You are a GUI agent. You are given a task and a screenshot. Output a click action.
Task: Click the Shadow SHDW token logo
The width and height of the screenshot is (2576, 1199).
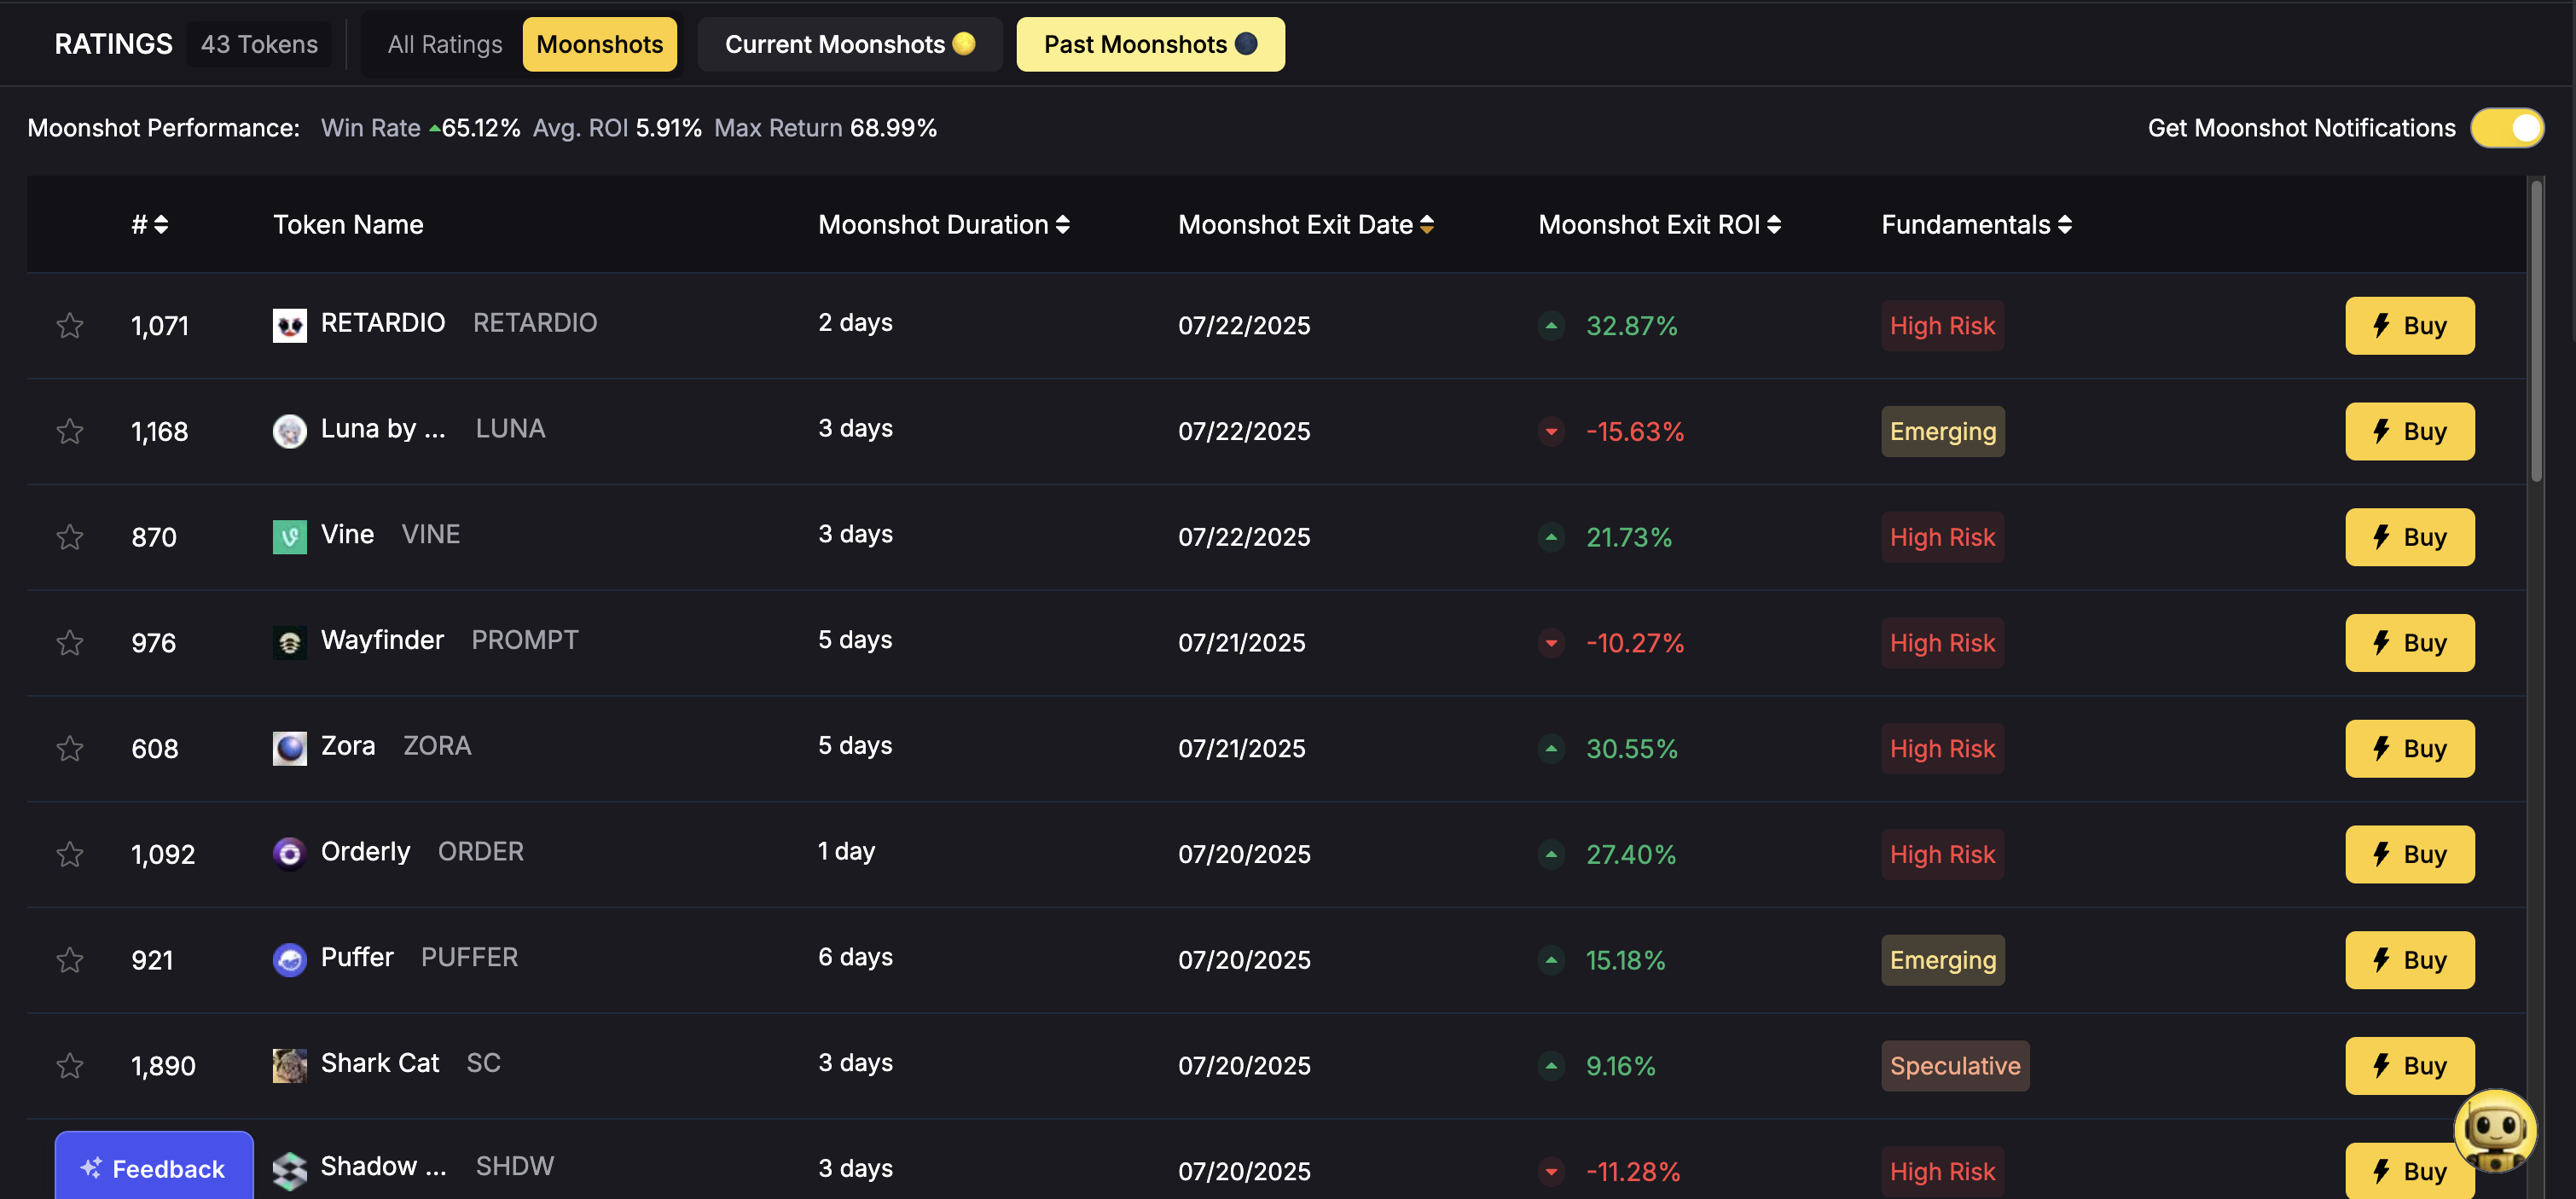(289, 1171)
